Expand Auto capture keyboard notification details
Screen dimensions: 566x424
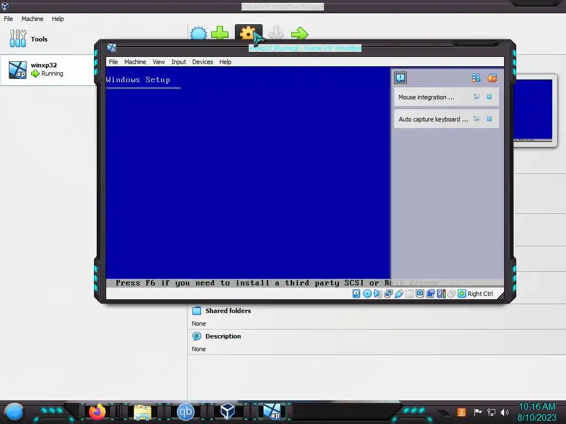tap(476, 119)
